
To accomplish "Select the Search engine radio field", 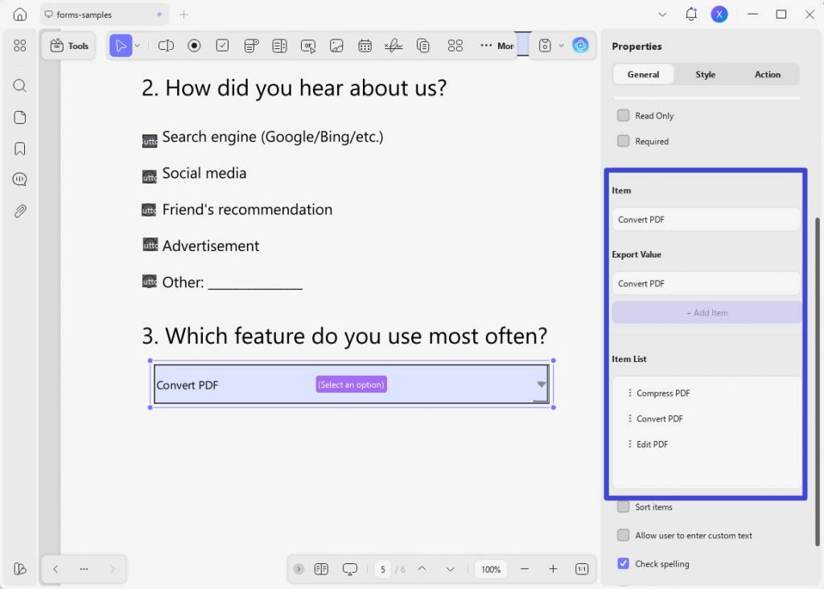I will coord(150,141).
